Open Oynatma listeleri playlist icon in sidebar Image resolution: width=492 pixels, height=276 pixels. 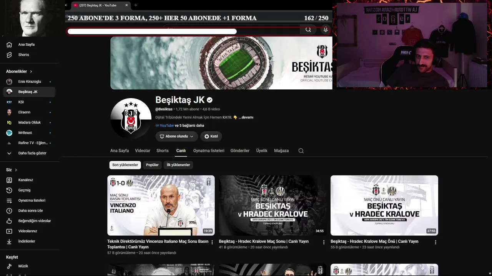pos(9,200)
